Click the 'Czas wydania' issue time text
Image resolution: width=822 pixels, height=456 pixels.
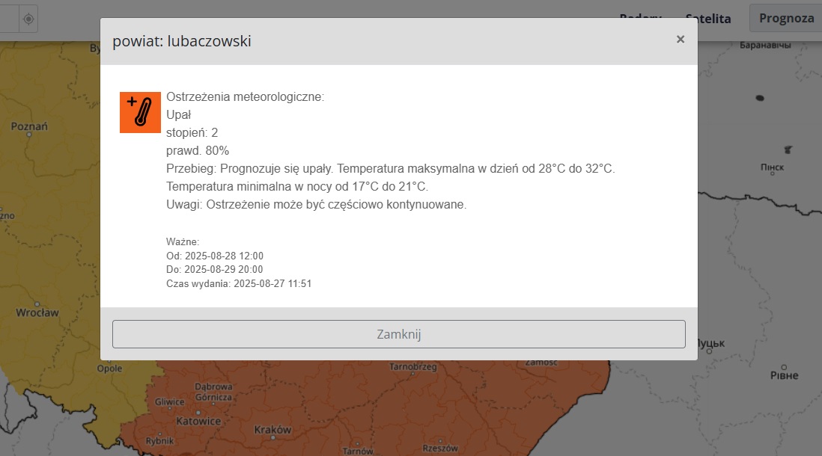[x=238, y=283]
